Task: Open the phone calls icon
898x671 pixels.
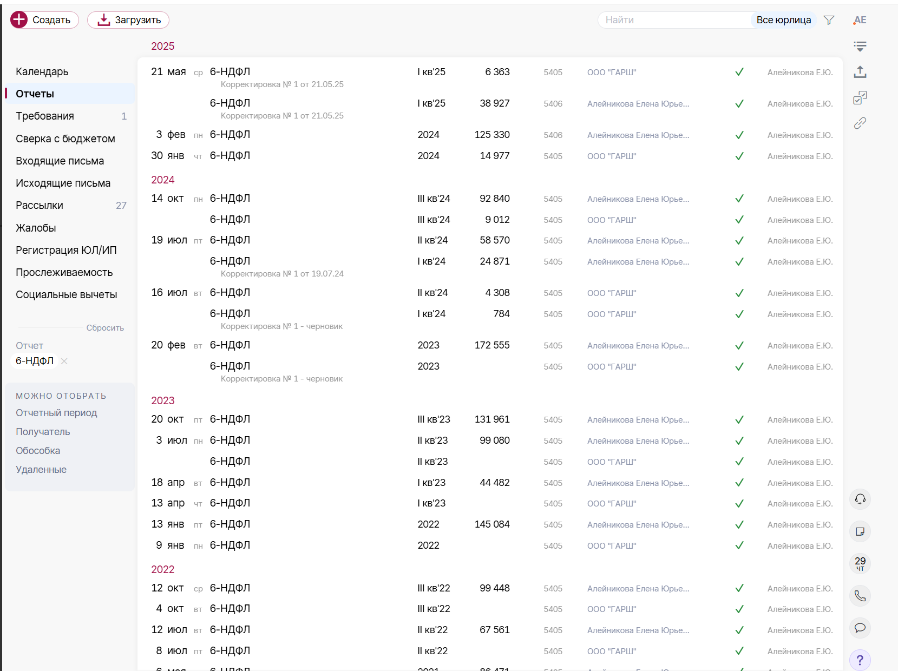Action: coord(860,596)
